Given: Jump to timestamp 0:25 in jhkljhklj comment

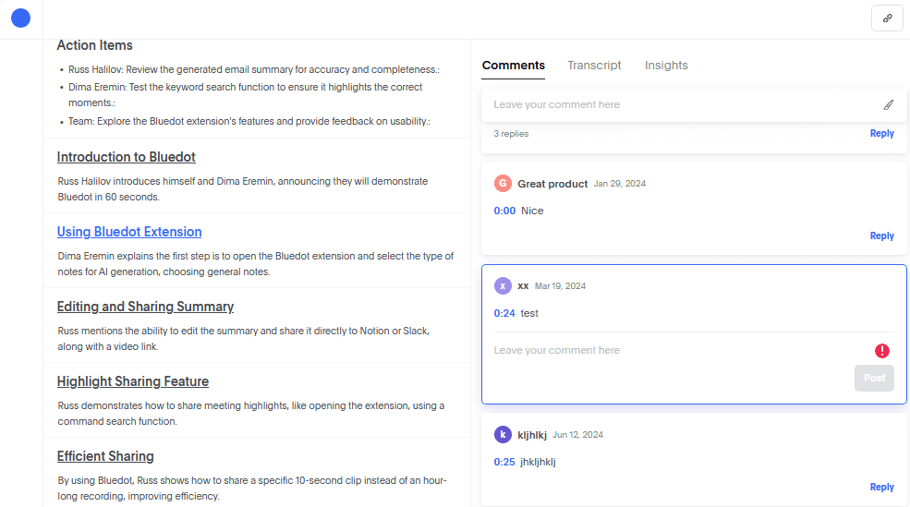Looking at the screenshot, I should coord(504,462).
